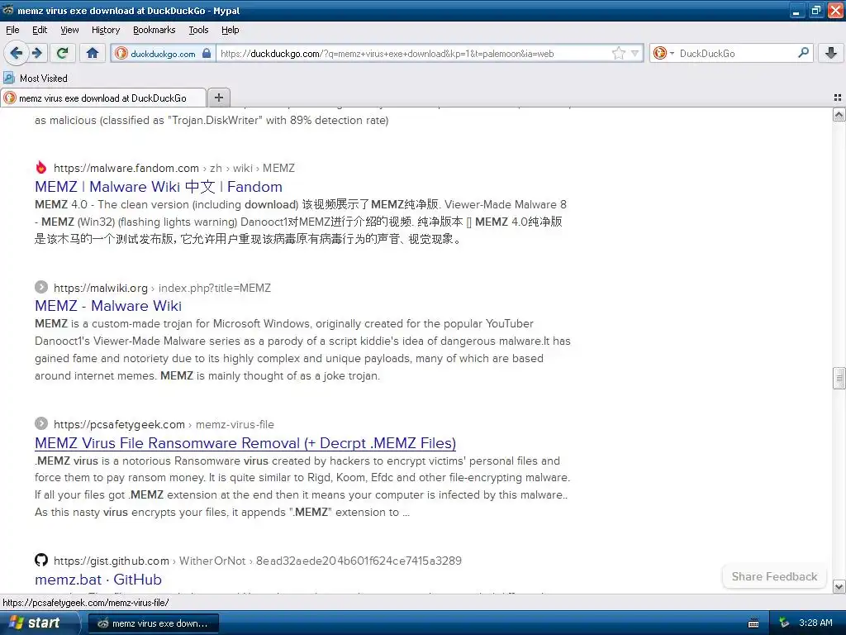Open the Help menu
Image resolution: width=846 pixels, height=635 pixels.
tap(230, 31)
